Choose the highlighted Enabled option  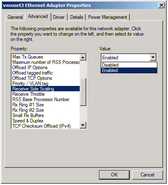point(129,70)
